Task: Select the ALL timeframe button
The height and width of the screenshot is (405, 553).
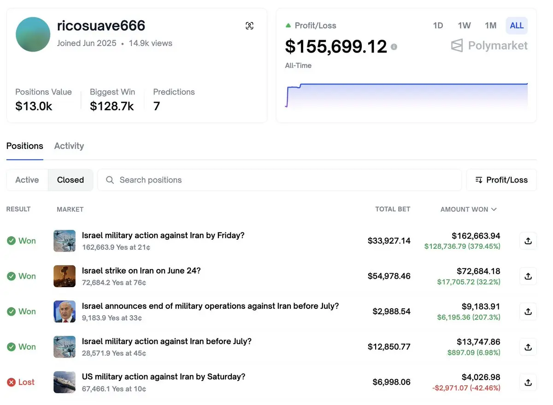Action: click(517, 25)
